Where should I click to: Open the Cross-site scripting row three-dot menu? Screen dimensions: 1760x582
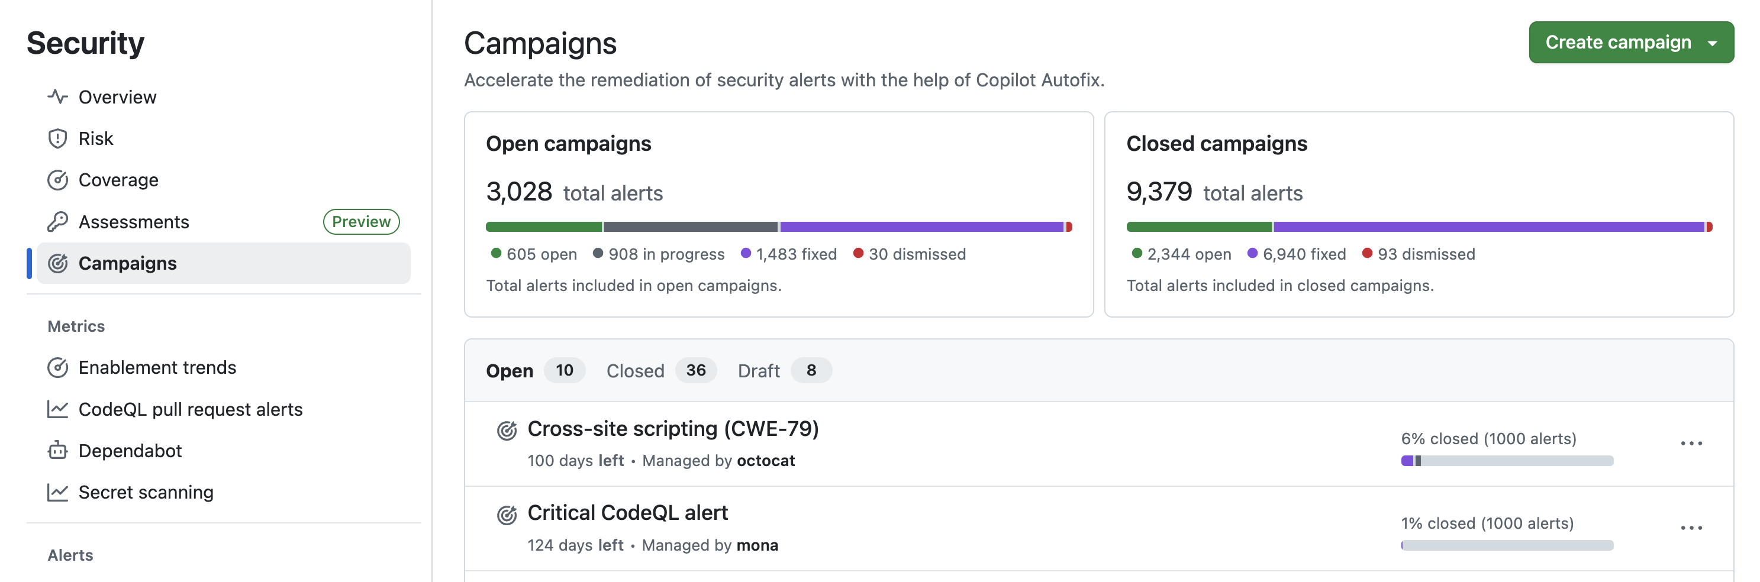1691,444
